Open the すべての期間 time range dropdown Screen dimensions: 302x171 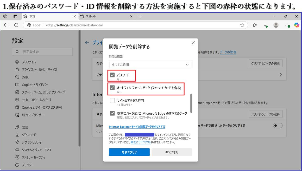(150, 65)
